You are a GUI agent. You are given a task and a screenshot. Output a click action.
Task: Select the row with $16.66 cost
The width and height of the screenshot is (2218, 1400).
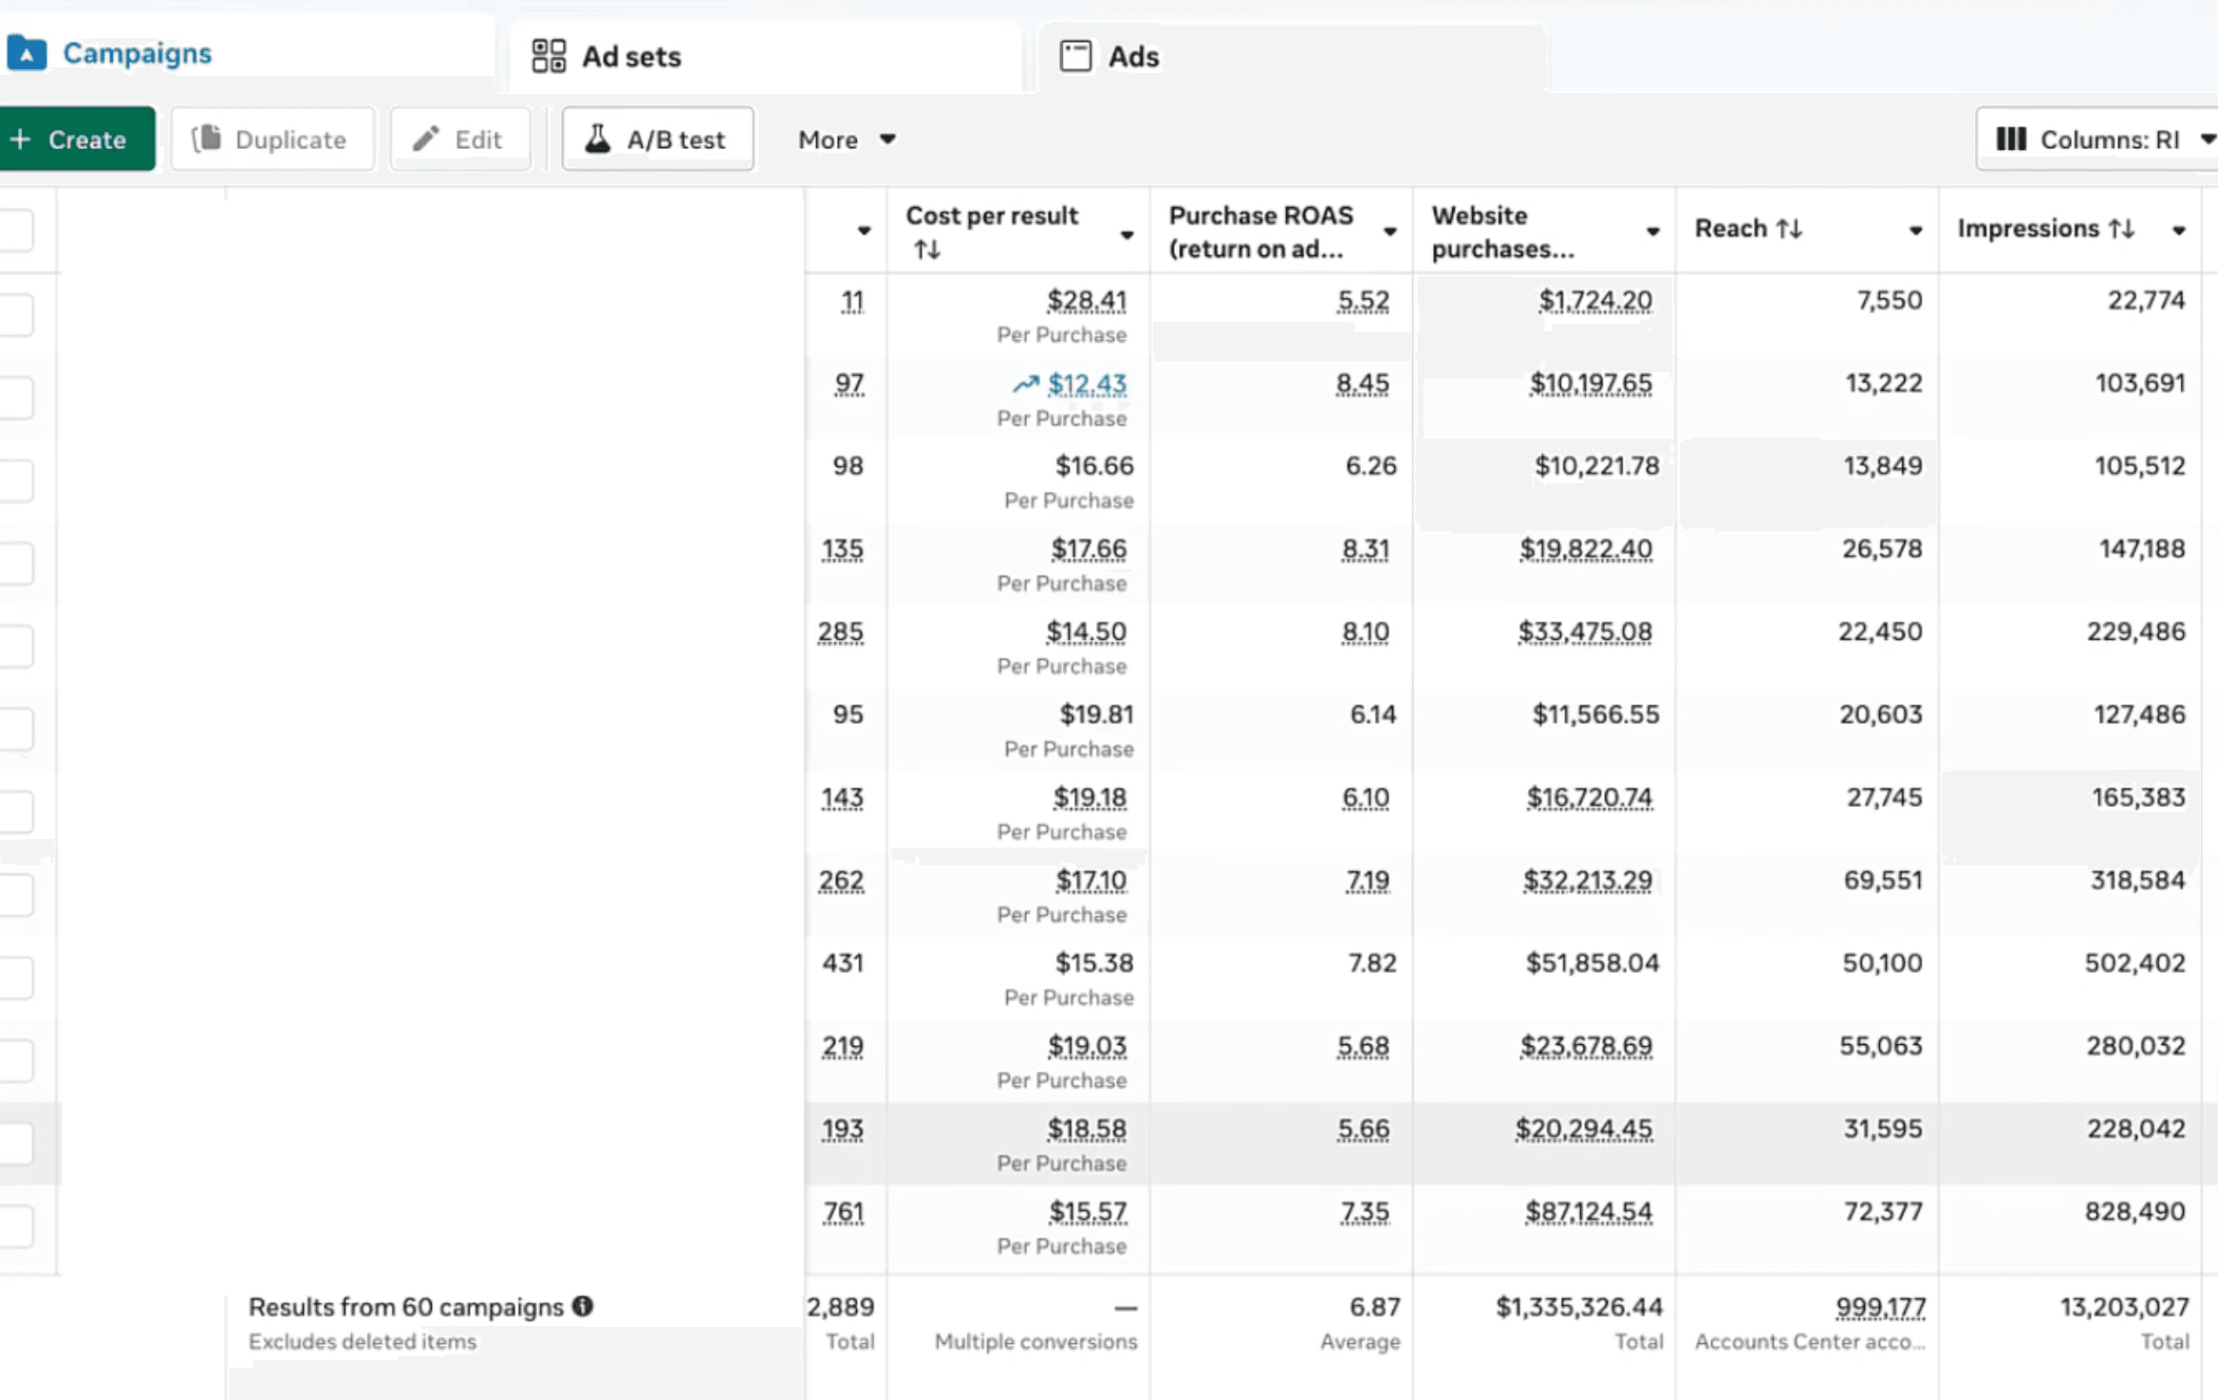pyautogui.click(x=16, y=480)
